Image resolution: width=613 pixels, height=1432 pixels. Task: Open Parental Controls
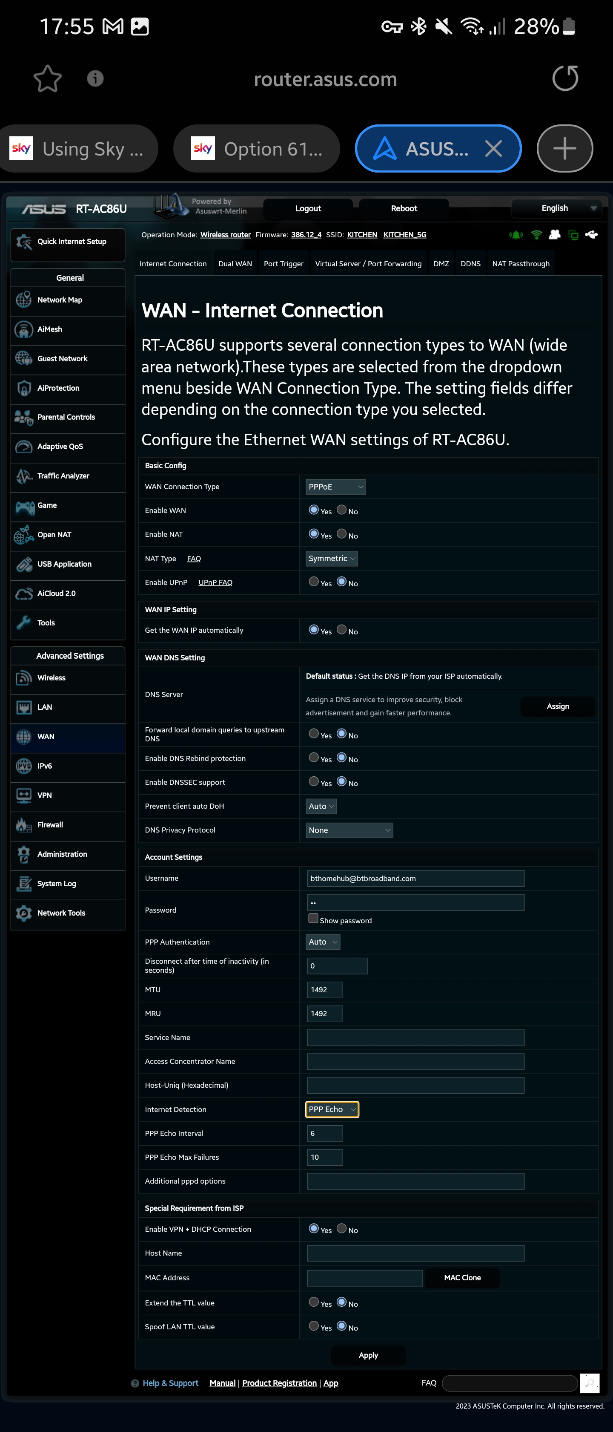pyautogui.click(x=68, y=418)
